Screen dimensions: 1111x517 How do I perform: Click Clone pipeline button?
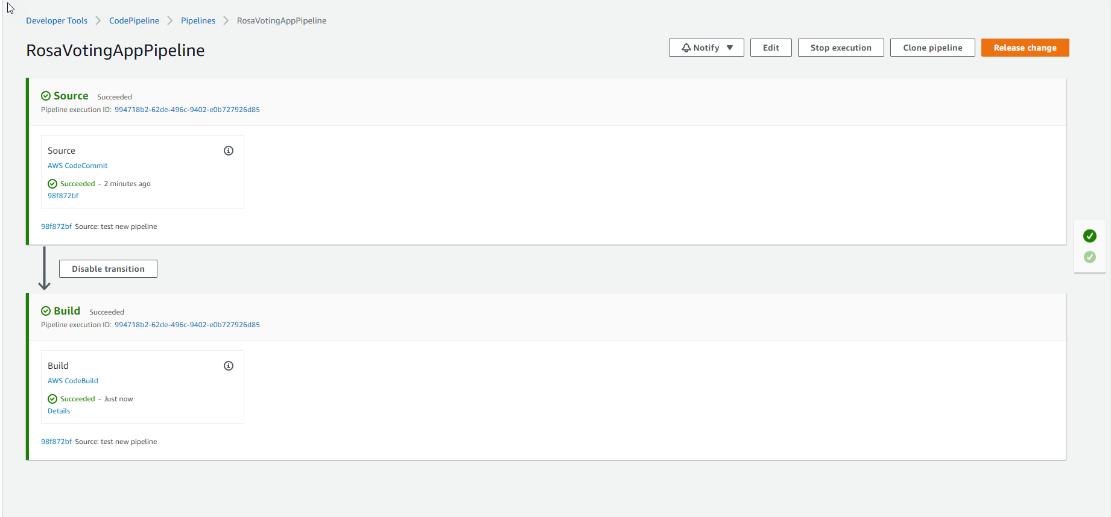pyautogui.click(x=932, y=48)
